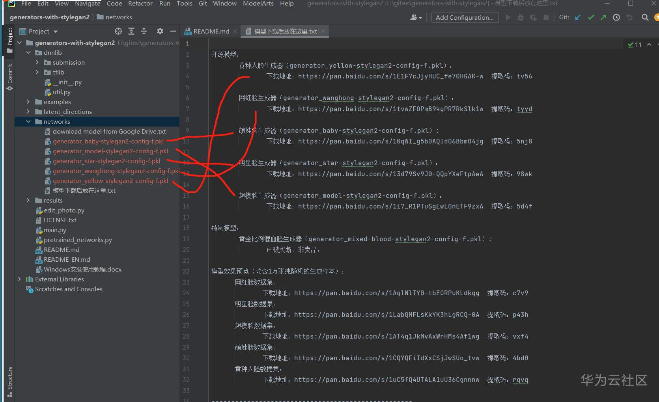Click the networks breadcrumb

click(114, 17)
